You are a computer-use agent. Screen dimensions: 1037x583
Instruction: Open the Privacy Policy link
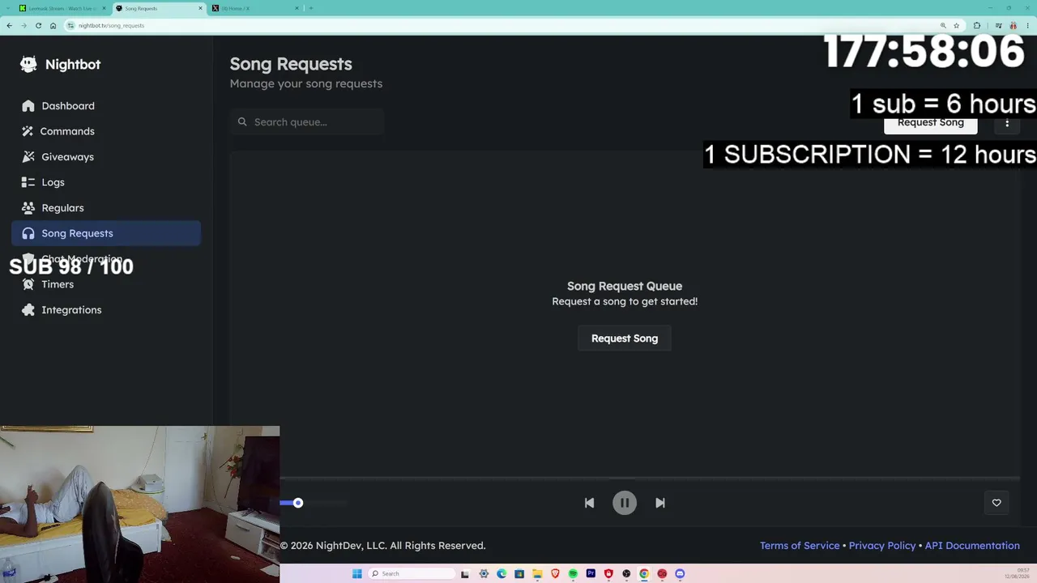(882, 546)
